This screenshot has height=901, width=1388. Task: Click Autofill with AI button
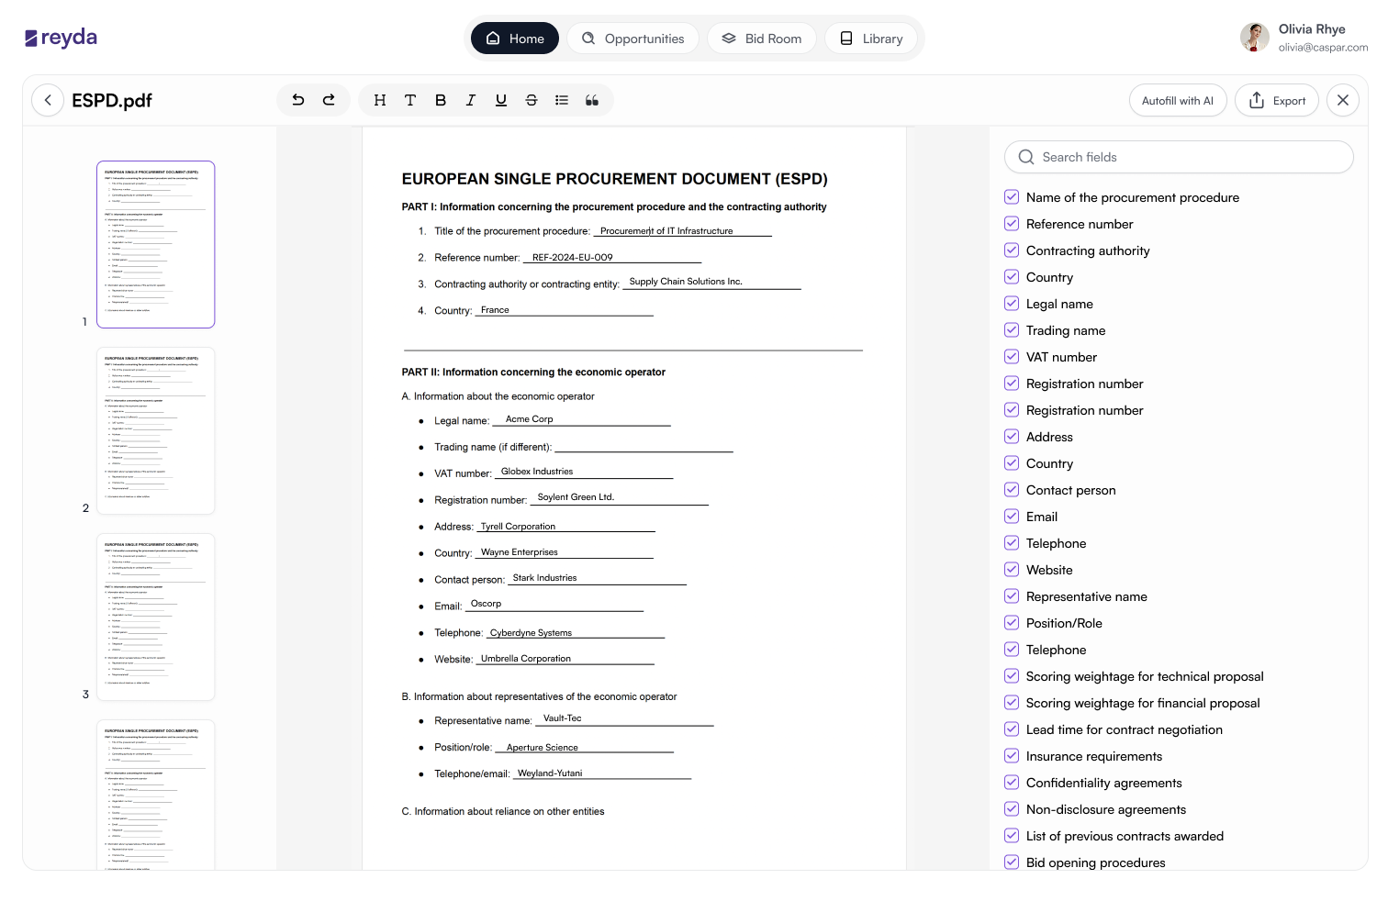click(x=1178, y=100)
